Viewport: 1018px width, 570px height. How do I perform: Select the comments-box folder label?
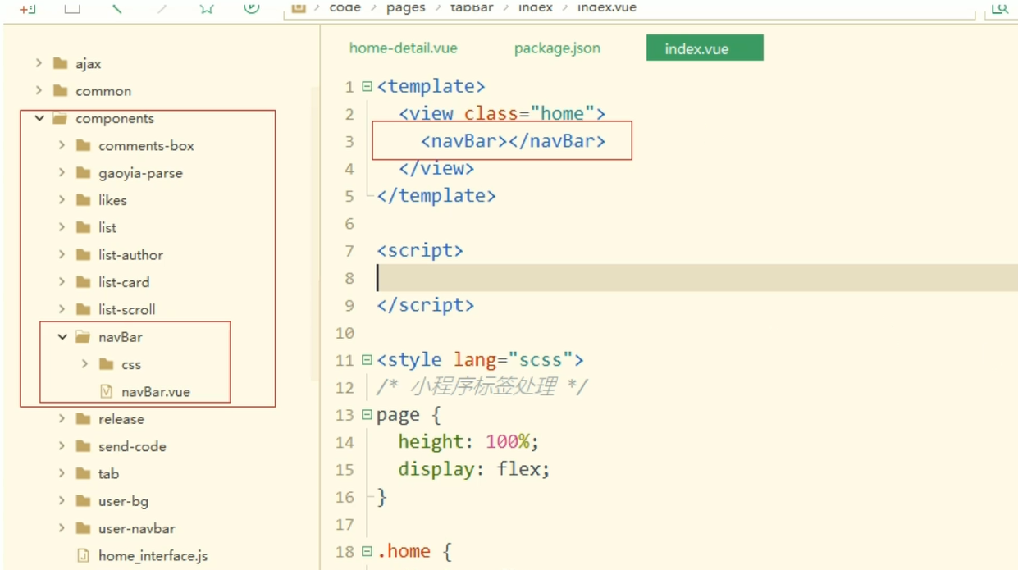[x=147, y=146]
